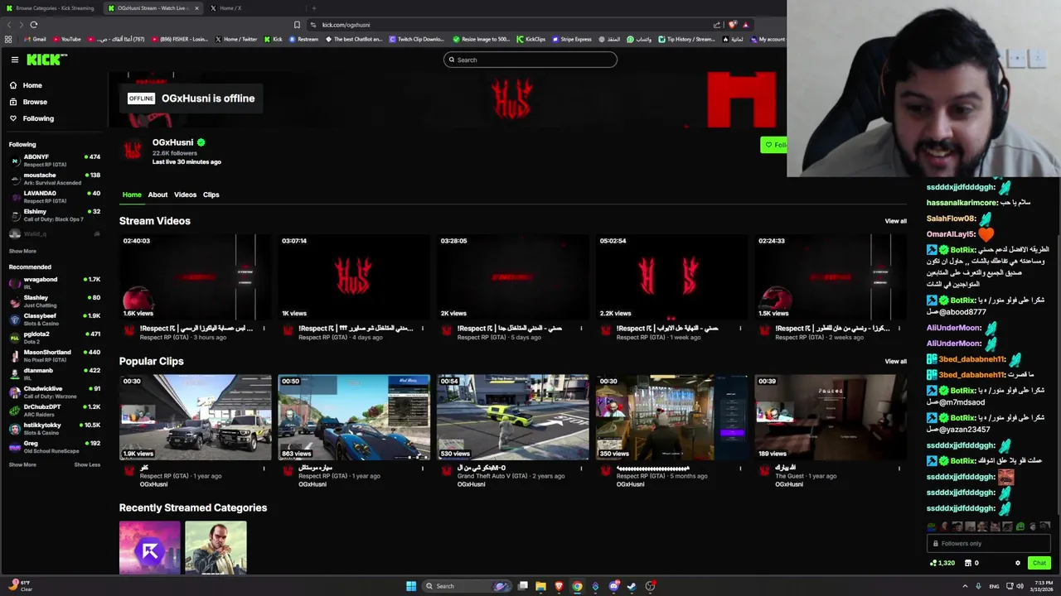
Task: Open Windows Start button
Action: [411, 586]
